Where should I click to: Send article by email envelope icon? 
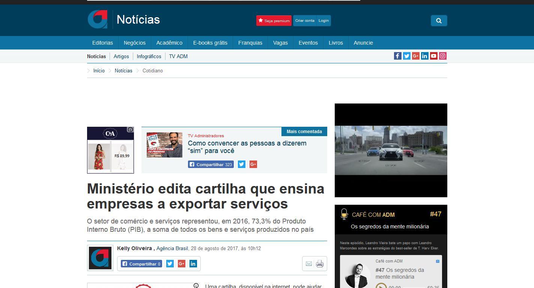309,264
